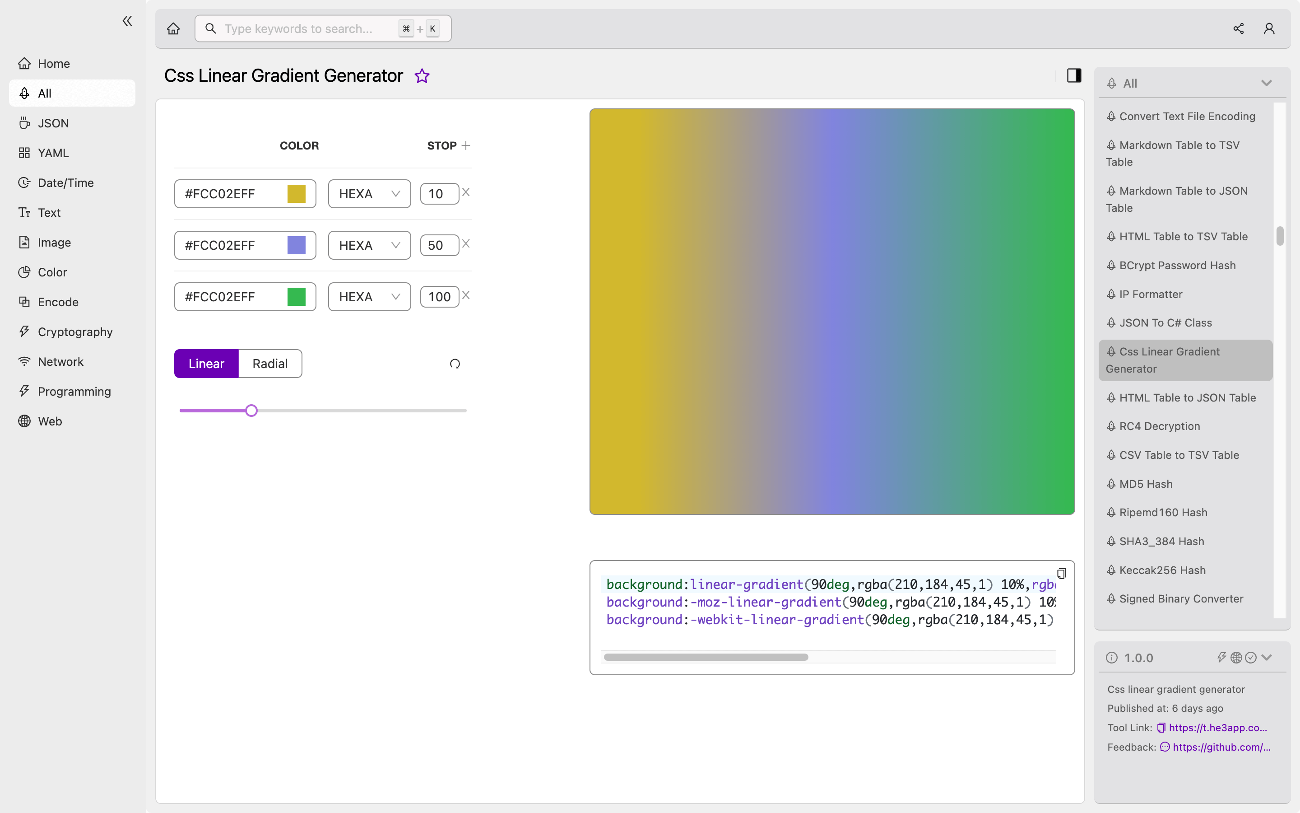The width and height of the screenshot is (1300, 813).
Task: Click the user account icon top right
Action: pos(1269,28)
